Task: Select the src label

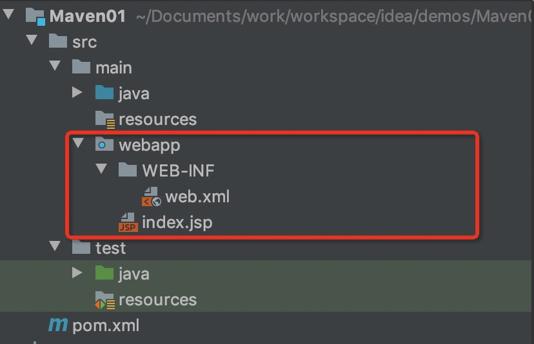Action: coord(84,43)
